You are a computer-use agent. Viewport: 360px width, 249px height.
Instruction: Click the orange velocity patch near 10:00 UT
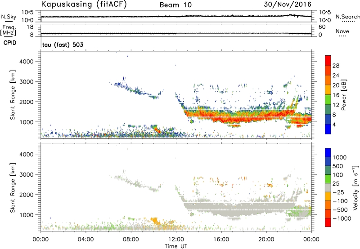(155, 222)
